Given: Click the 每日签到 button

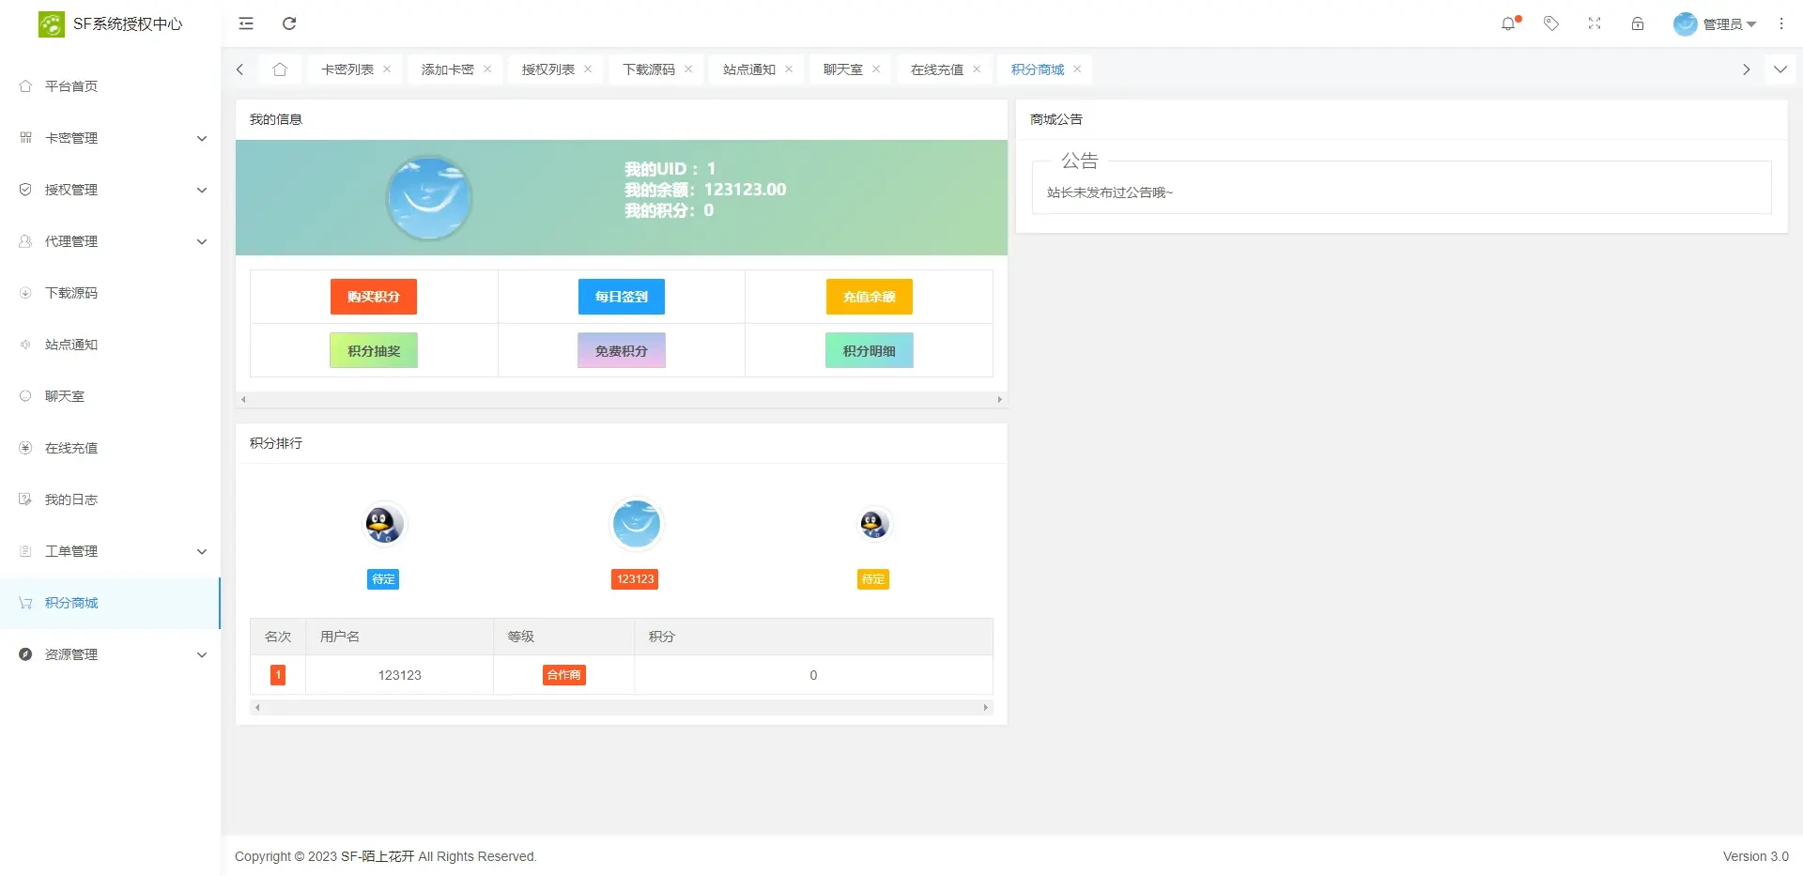Looking at the screenshot, I should (x=621, y=297).
